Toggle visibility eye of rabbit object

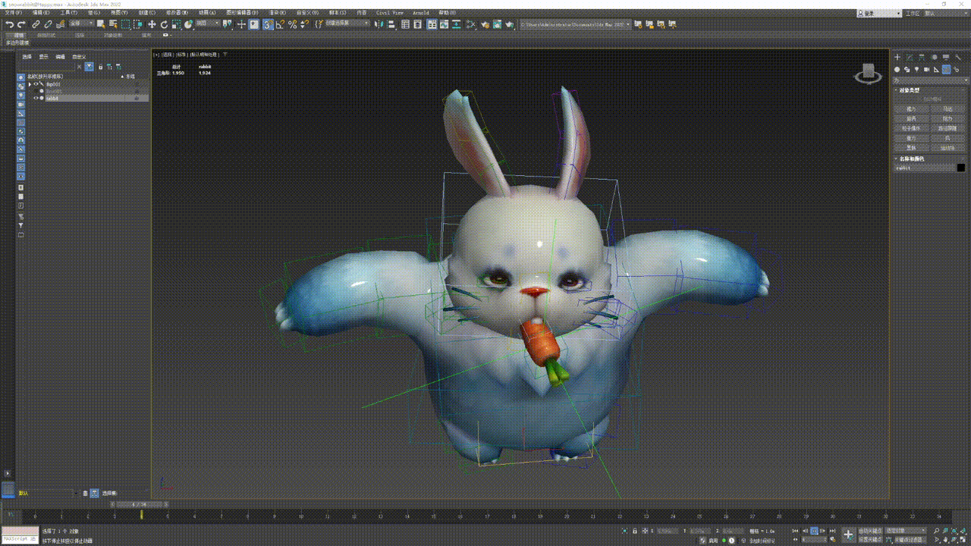point(36,98)
